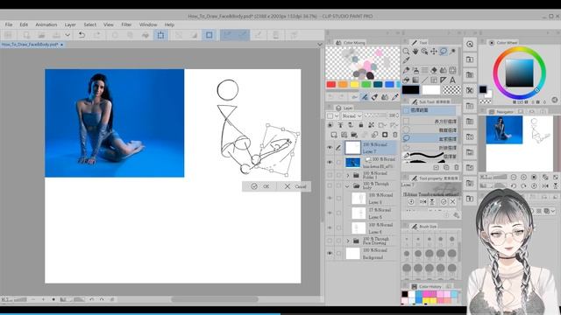Open the blending mode Normal dropdown

[x=352, y=115]
